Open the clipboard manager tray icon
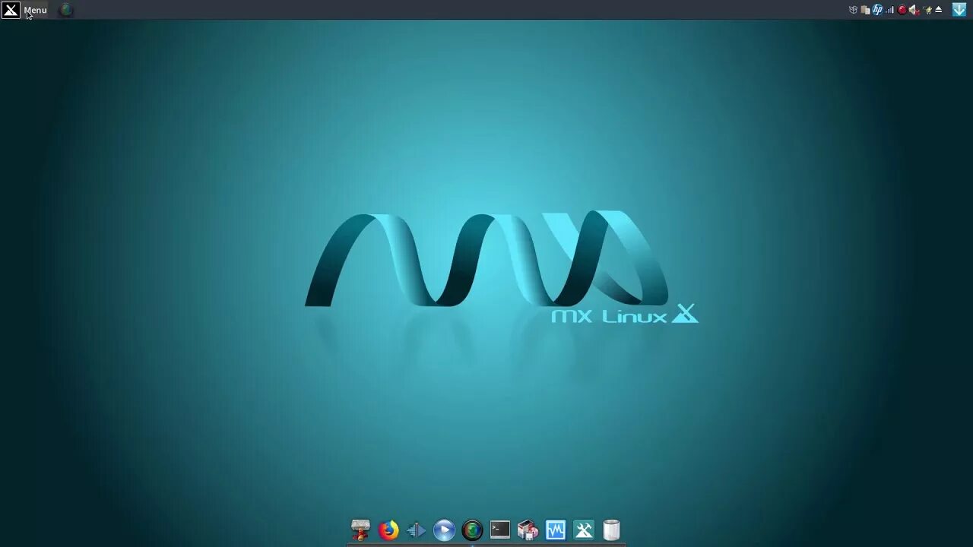973x547 pixels. click(x=865, y=10)
